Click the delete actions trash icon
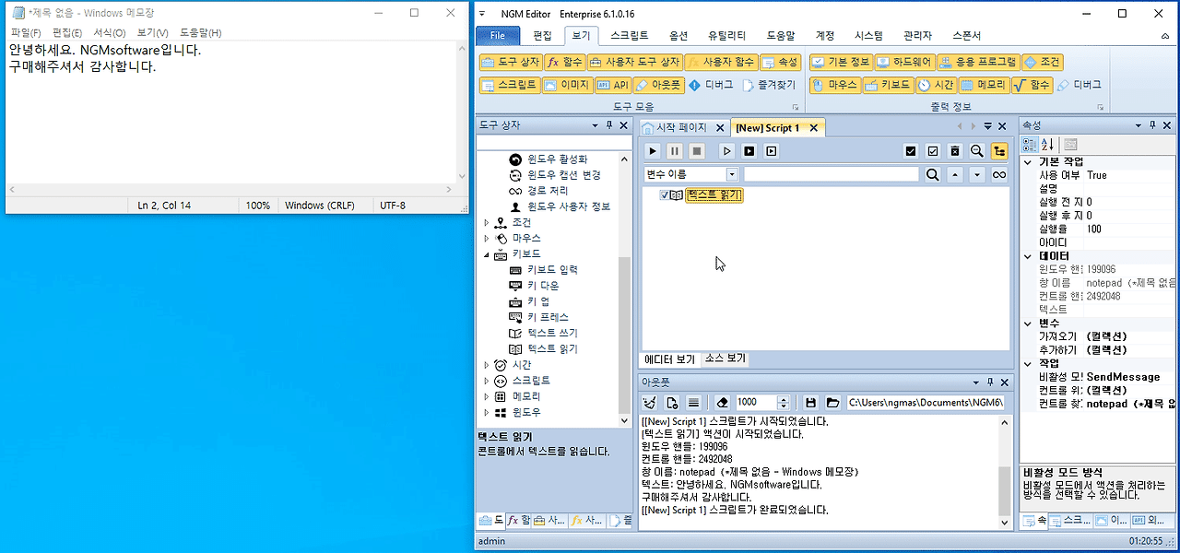Image resolution: width=1180 pixels, height=553 pixels. coord(955,151)
